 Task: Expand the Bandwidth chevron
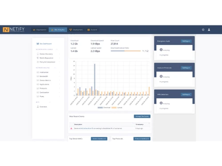(x=59, y=76)
